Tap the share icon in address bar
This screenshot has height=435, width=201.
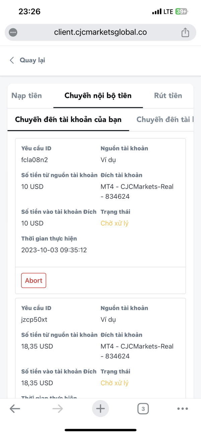[x=185, y=33]
